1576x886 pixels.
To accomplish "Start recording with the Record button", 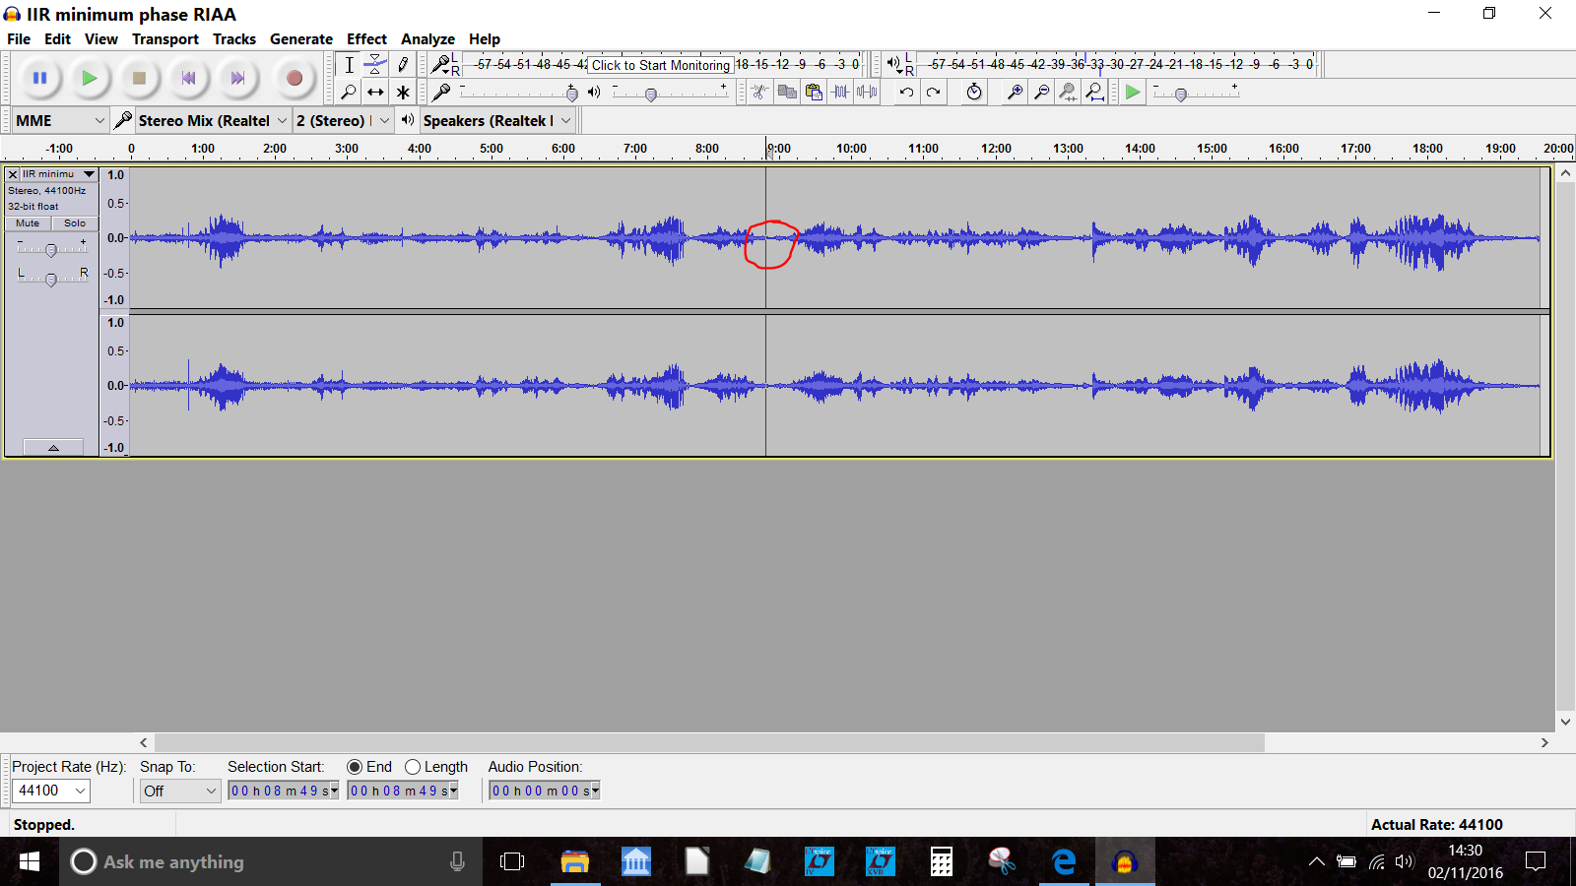I will tap(294, 78).
